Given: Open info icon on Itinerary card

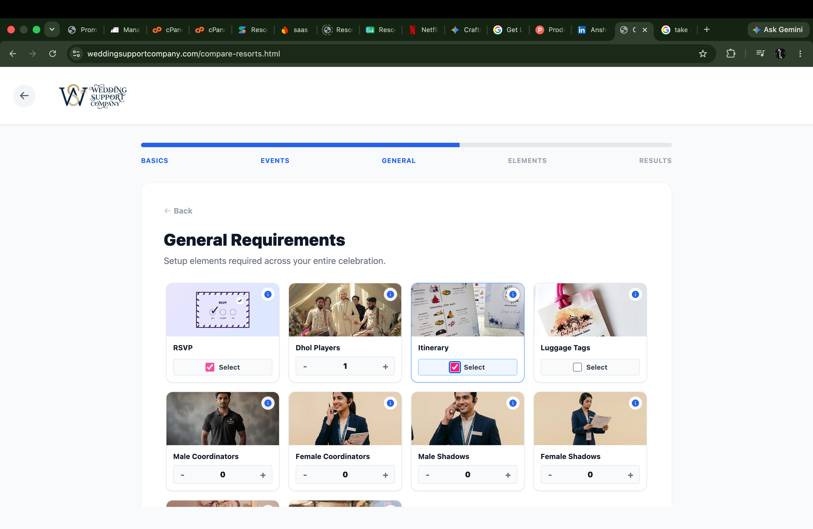Looking at the screenshot, I should [513, 294].
